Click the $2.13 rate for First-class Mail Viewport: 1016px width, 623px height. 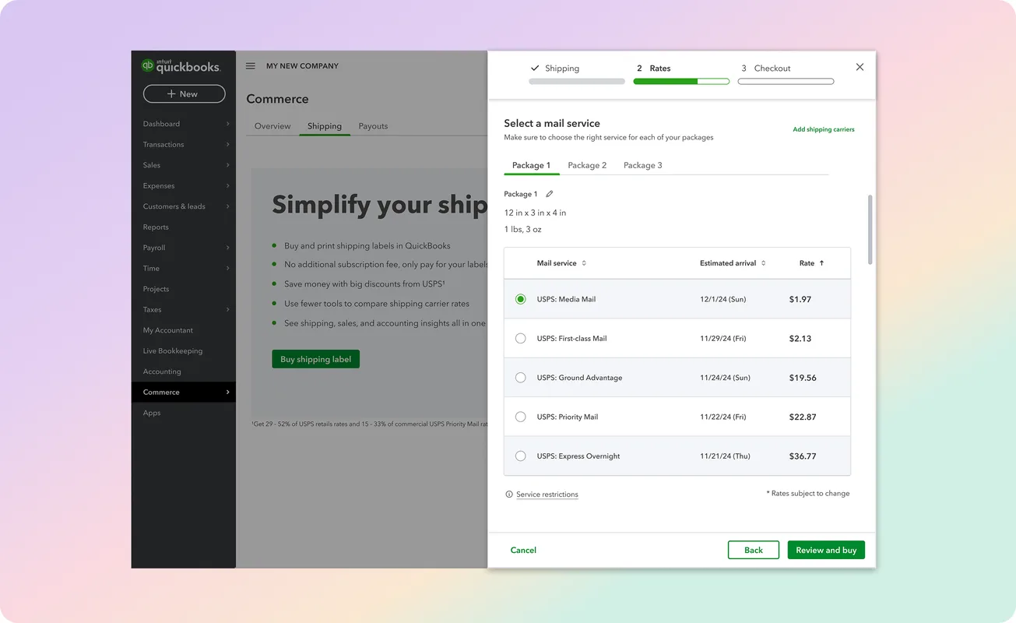(x=800, y=338)
